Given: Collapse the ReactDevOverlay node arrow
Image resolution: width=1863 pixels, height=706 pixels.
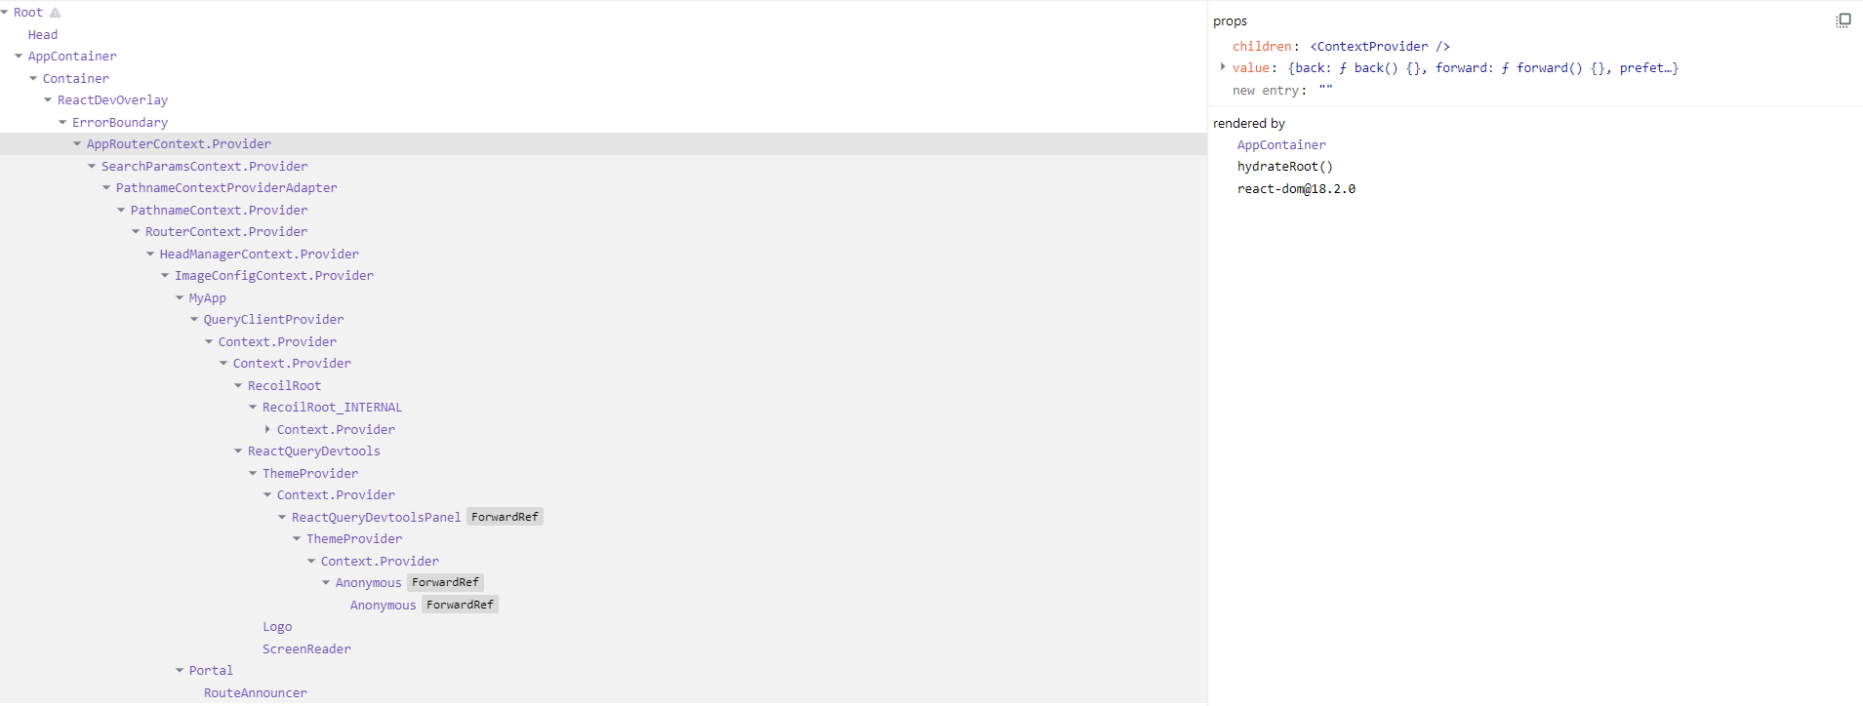Looking at the screenshot, I should click(x=48, y=99).
